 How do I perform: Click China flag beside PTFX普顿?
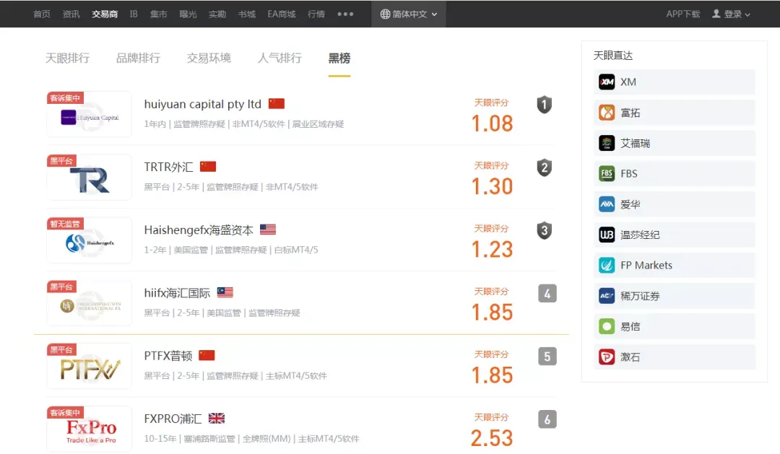207,355
